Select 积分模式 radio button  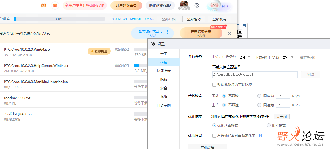(269, 125)
